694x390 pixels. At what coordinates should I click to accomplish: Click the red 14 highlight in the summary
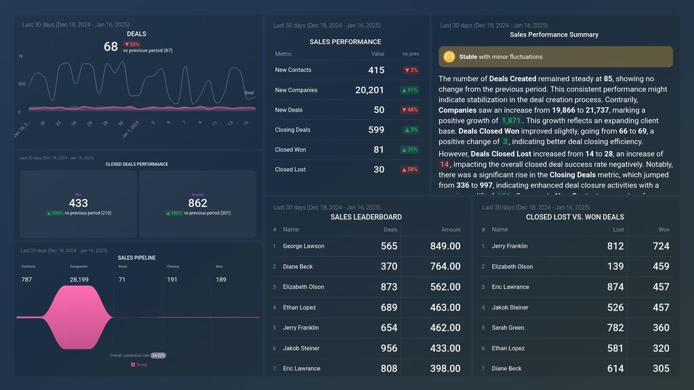pos(445,165)
